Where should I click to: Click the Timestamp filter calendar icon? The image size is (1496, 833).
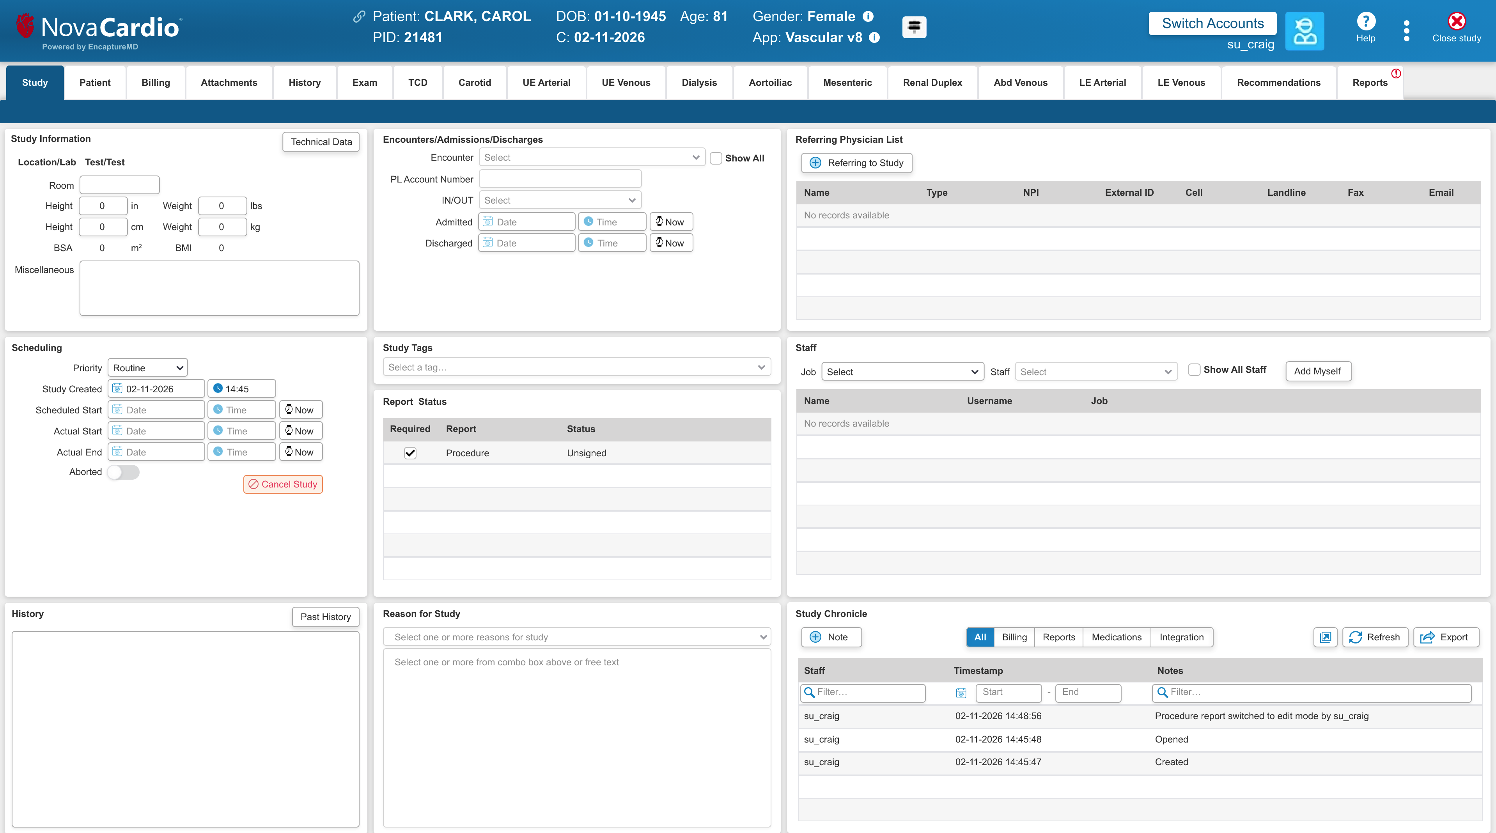click(x=961, y=693)
